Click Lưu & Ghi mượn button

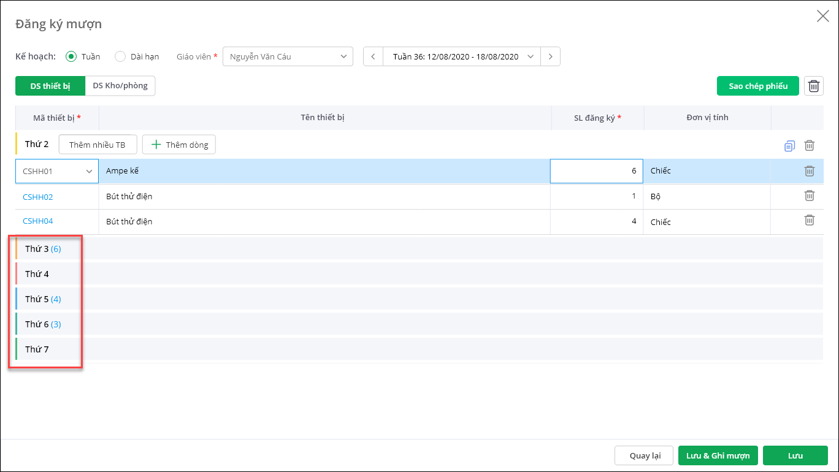pos(718,455)
